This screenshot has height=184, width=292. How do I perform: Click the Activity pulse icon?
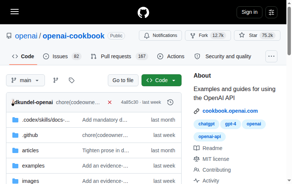click(x=197, y=181)
